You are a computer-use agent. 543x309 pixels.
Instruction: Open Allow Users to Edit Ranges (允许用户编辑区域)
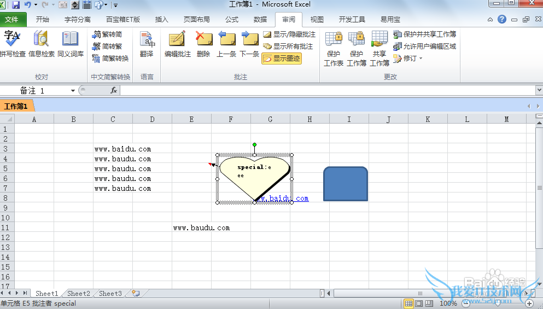[424, 46]
